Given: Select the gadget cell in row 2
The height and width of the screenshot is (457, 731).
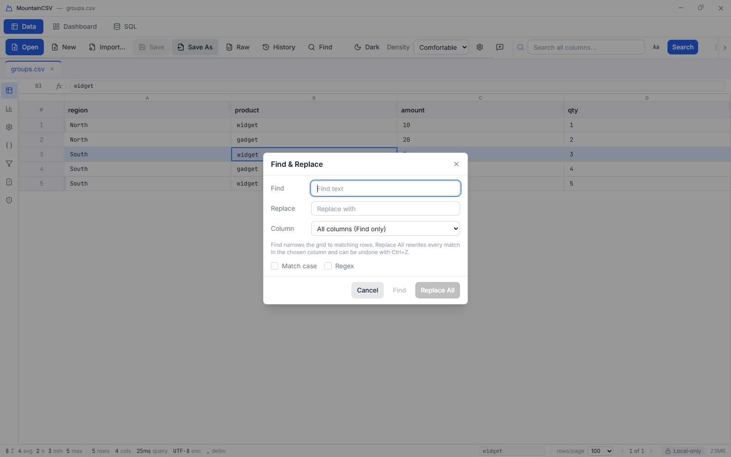Looking at the screenshot, I should point(314,140).
